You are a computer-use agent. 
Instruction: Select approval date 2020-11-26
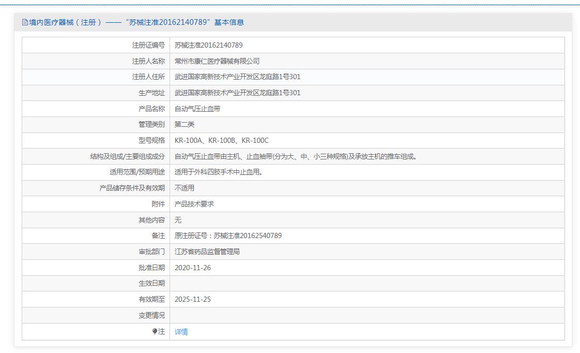193,268
